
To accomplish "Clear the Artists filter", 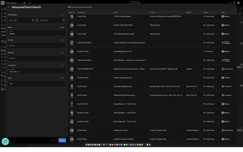I will [62, 40].
